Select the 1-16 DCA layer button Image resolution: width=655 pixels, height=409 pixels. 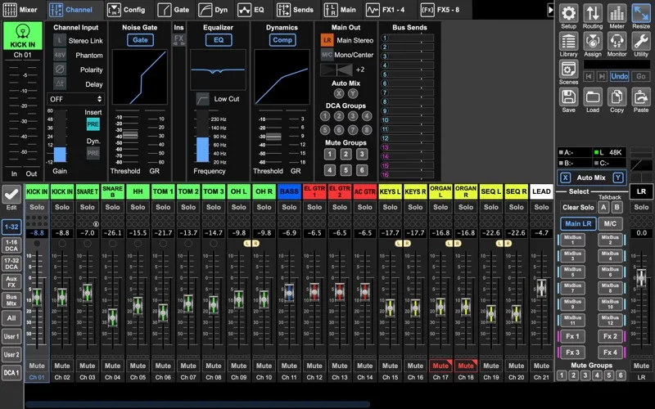(x=11, y=245)
